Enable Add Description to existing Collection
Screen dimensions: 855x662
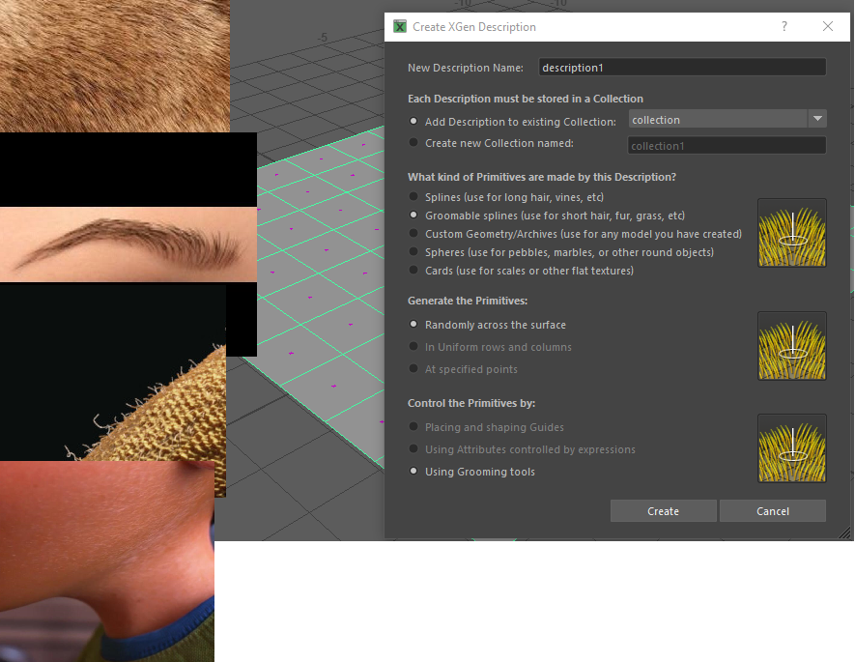[x=413, y=121]
